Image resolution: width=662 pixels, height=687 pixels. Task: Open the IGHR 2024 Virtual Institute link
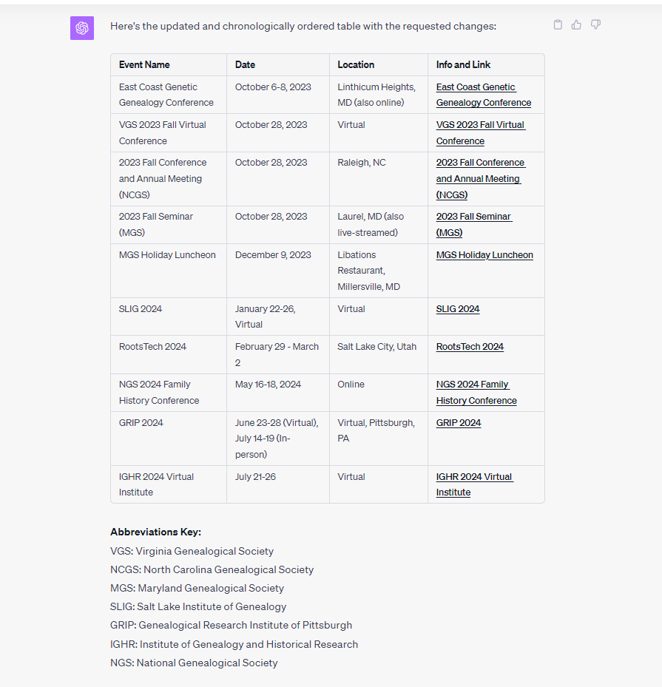click(474, 484)
